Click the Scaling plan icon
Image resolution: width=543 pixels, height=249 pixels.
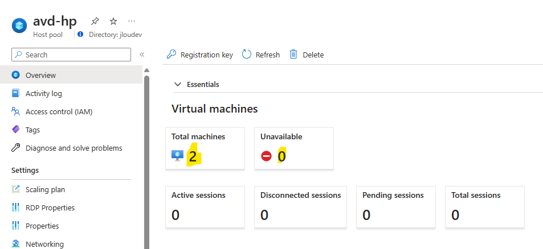coord(15,189)
